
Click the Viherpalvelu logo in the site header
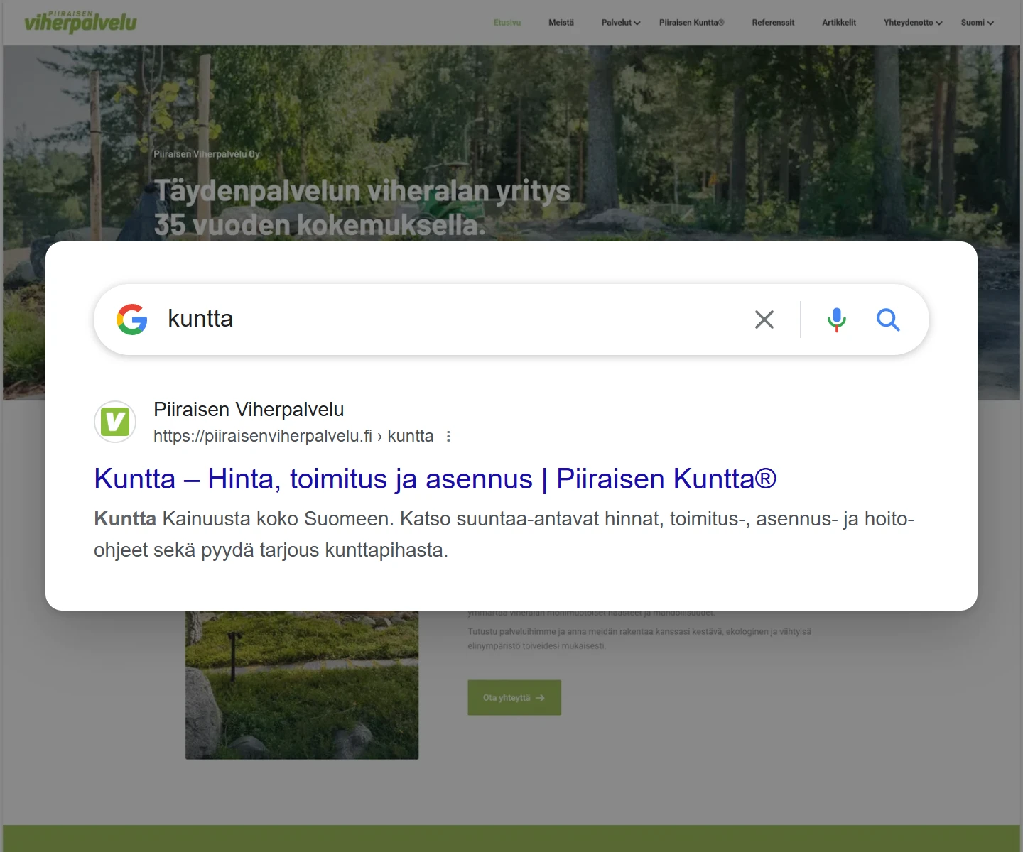coord(80,22)
